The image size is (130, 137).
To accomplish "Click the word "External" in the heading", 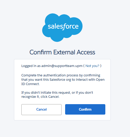I will click(x=64, y=52).
